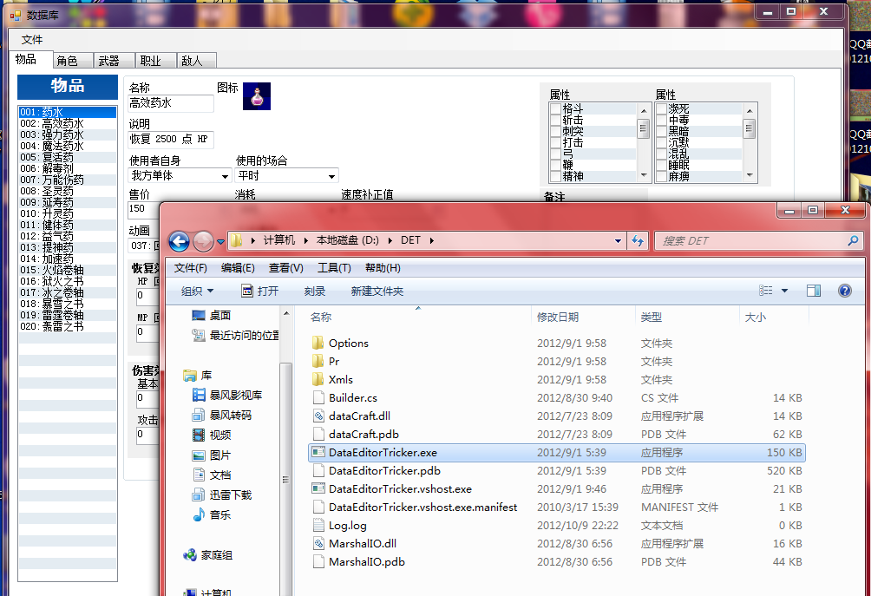Select 视频 library in sidebar
The image size is (871, 596).
pyautogui.click(x=212, y=435)
